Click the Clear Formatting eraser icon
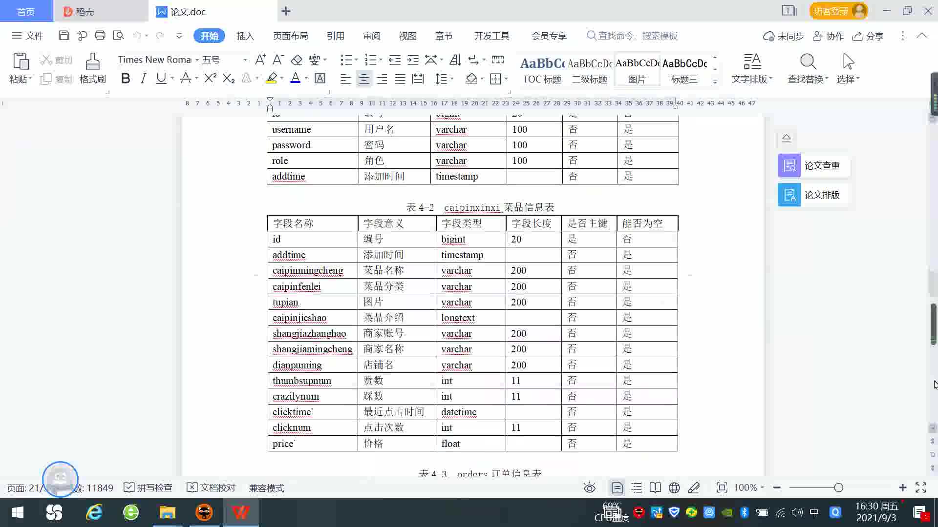The height and width of the screenshot is (527, 938). pyautogui.click(x=297, y=60)
